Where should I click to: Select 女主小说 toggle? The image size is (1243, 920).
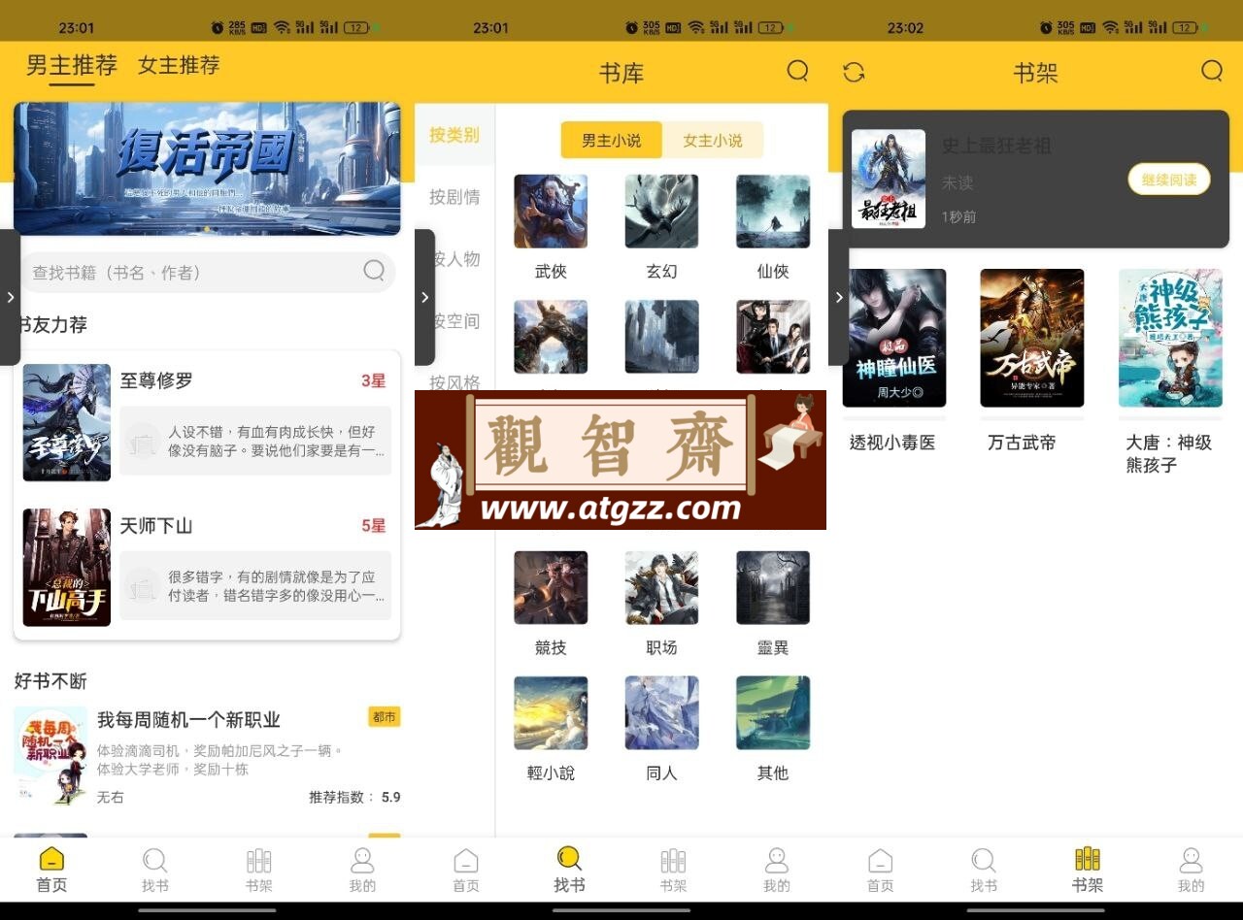click(713, 140)
